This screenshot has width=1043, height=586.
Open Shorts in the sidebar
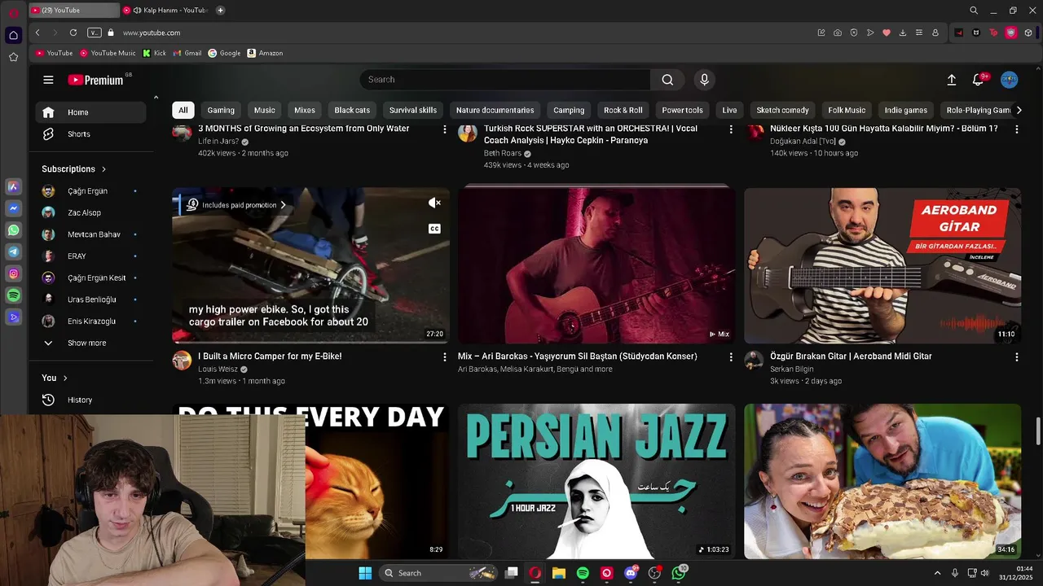[x=90, y=134]
